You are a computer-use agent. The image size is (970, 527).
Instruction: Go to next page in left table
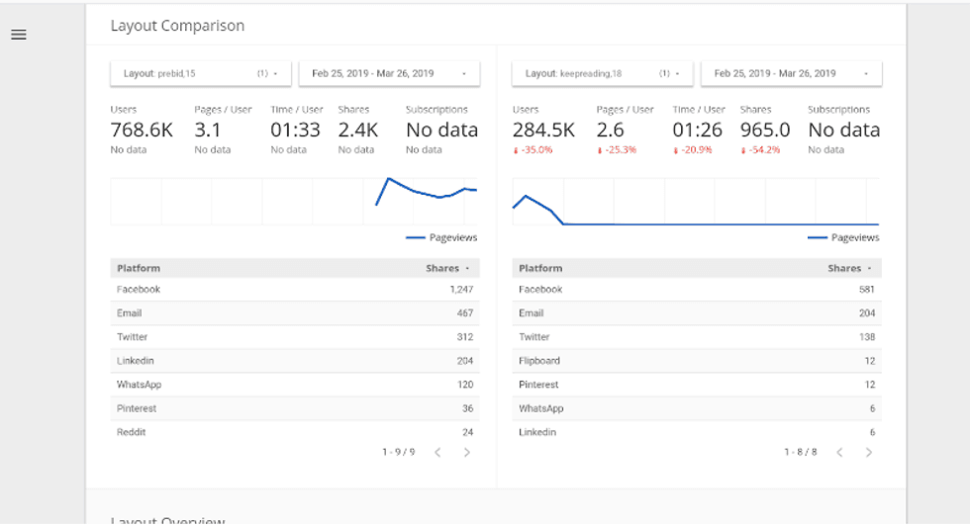click(x=467, y=452)
